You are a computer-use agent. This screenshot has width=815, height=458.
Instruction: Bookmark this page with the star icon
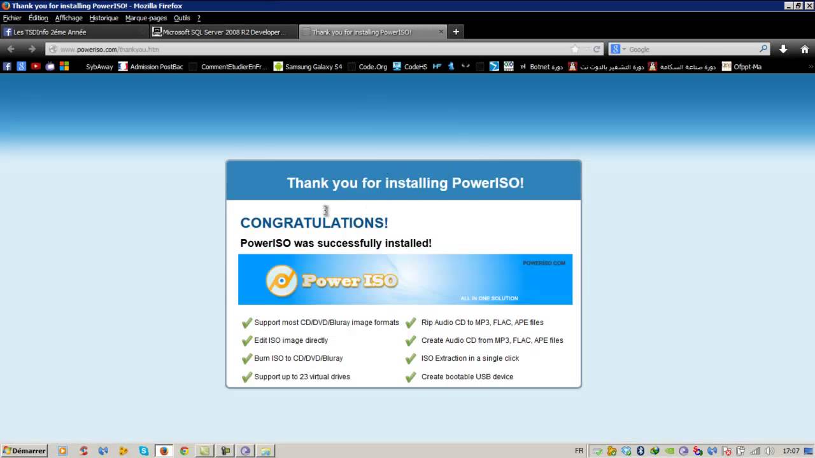(575, 49)
